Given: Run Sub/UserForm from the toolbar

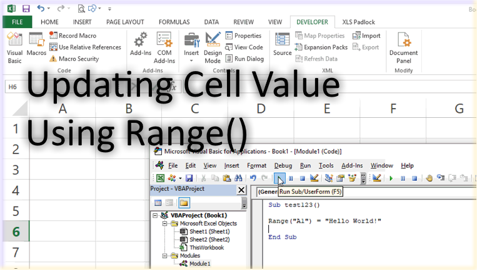Looking at the screenshot, I should pos(279,178).
